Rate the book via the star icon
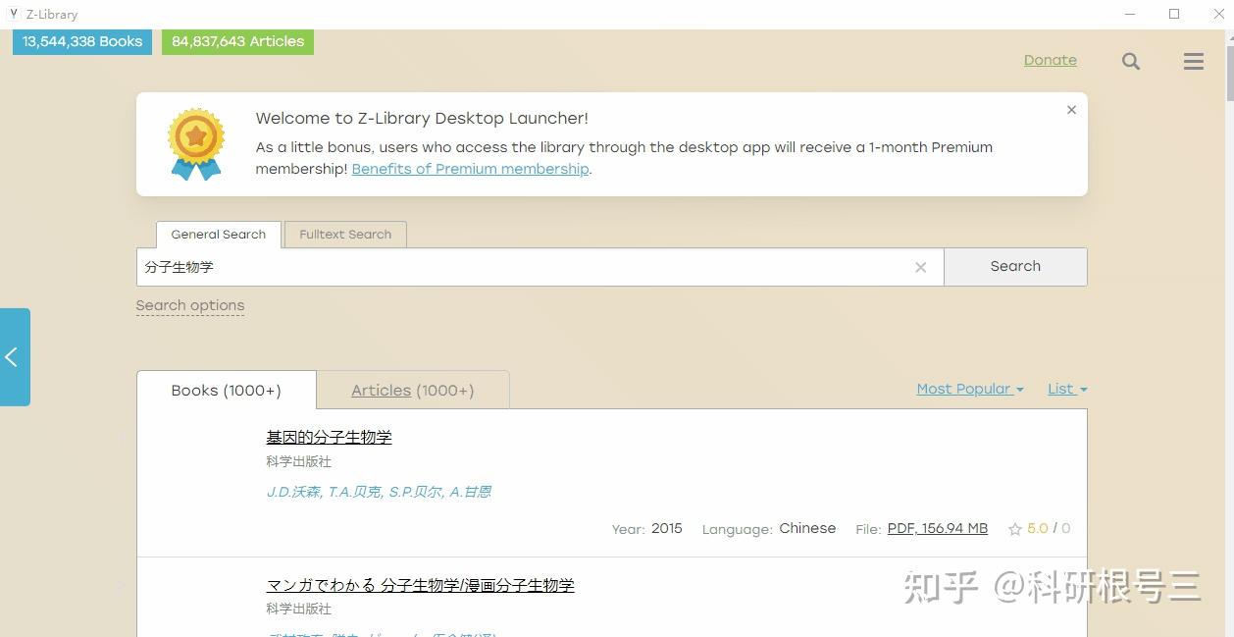 (1017, 528)
